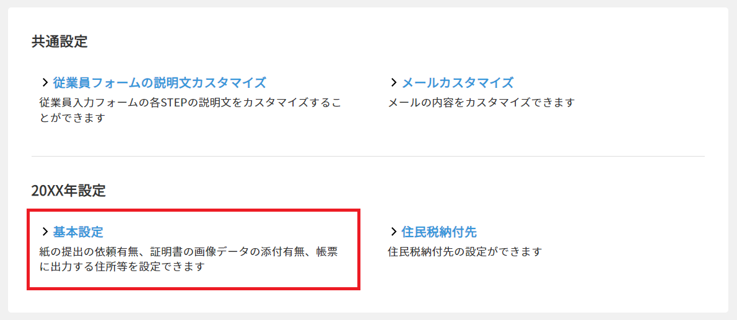This screenshot has width=737, height=320.
Task: Select the 20XX年設定 section heading
Action: coord(69,191)
